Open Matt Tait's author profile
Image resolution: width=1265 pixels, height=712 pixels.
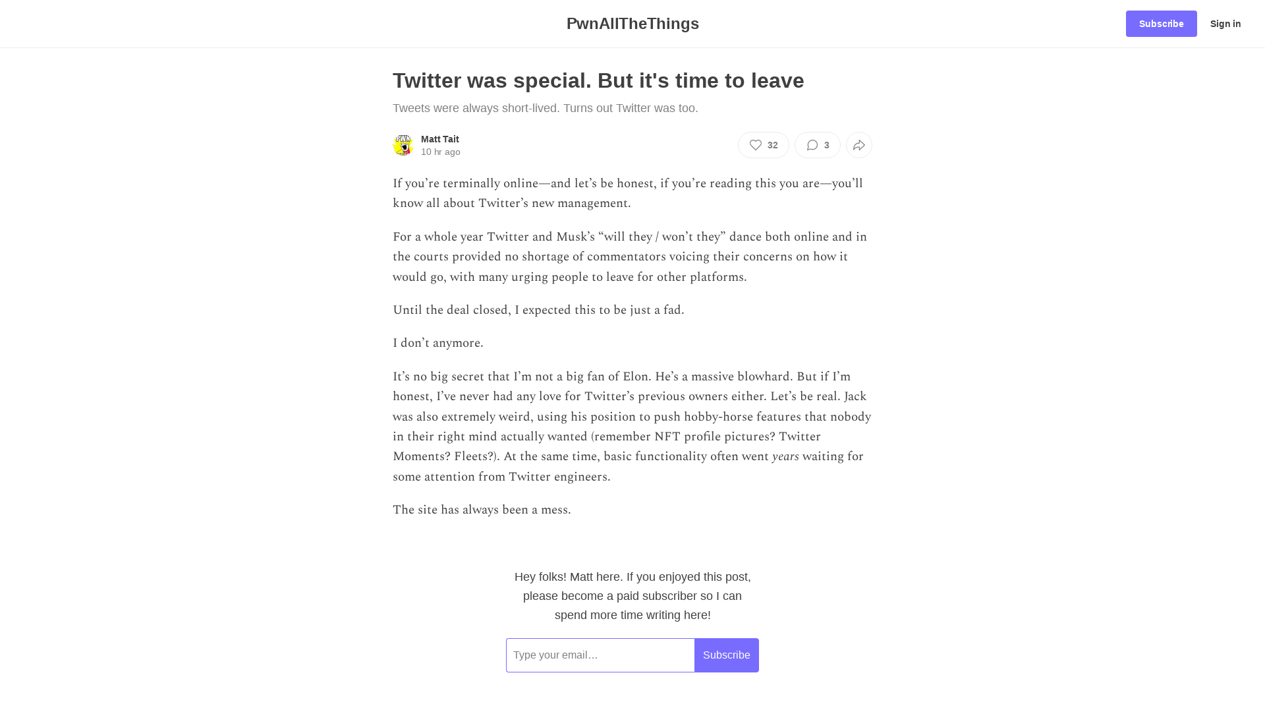(x=439, y=139)
